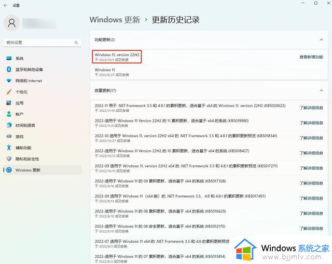
Task: Open 隐私和安全性 settings page
Action: point(43,159)
